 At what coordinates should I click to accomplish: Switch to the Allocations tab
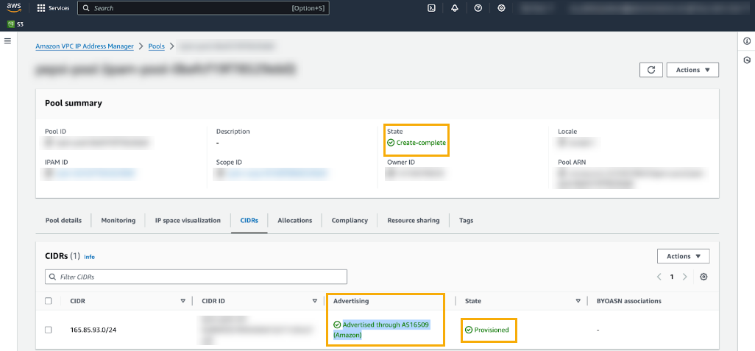(294, 220)
